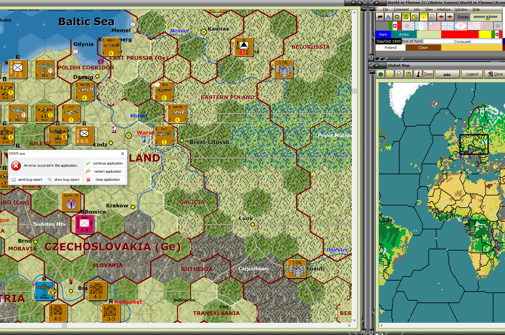Select the MiG-7 aircraft counter
This screenshot has width=505, height=335.
coord(111,47)
